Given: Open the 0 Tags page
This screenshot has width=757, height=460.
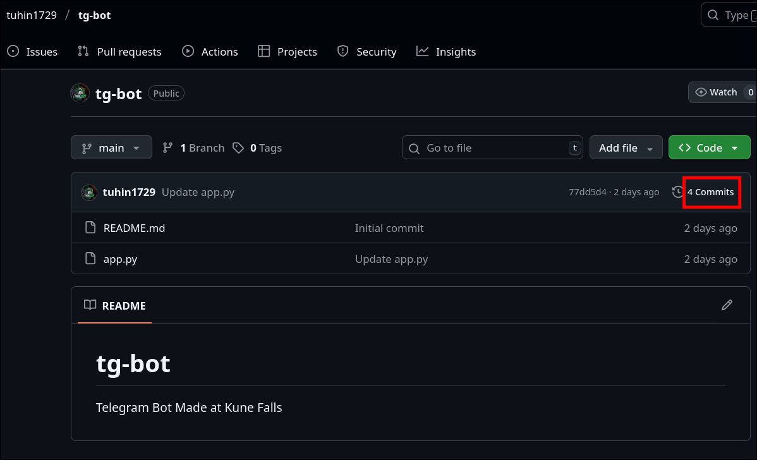Looking at the screenshot, I should point(257,148).
